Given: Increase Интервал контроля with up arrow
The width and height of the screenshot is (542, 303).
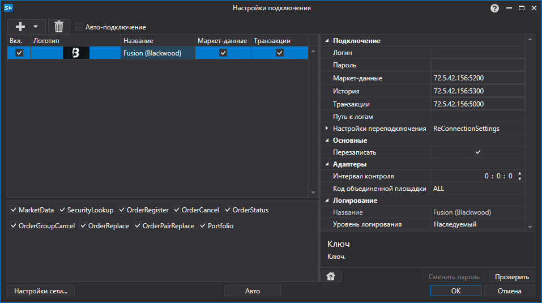Looking at the screenshot, I should (520, 173).
